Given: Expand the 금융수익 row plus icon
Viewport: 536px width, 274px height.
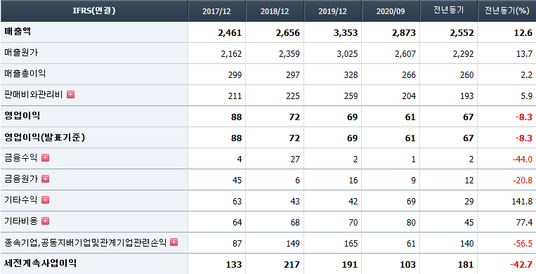Looking at the screenshot, I should click(46, 157).
